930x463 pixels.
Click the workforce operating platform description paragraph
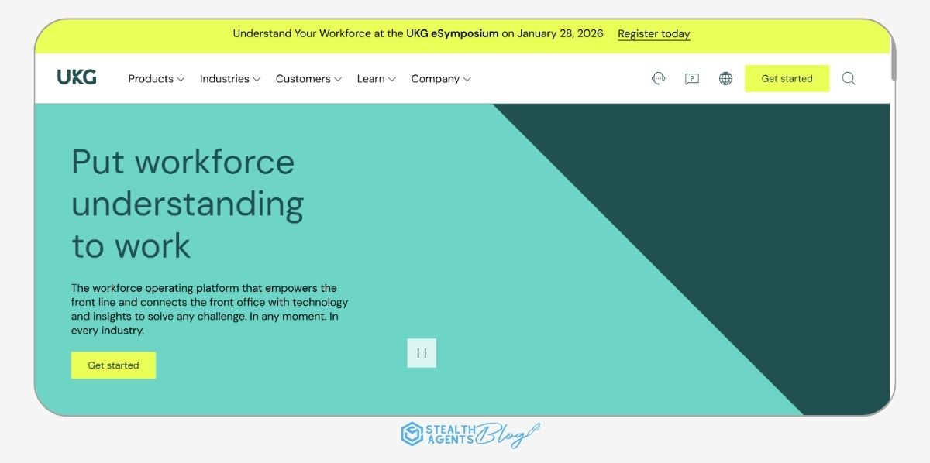[209, 309]
